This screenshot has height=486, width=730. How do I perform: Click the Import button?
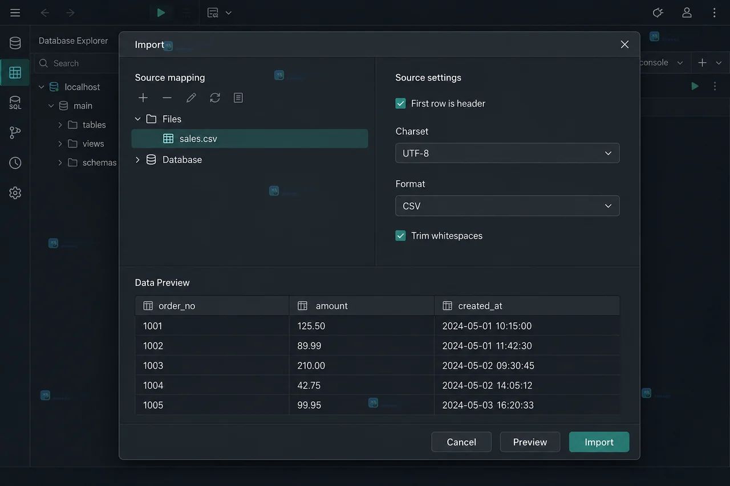click(599, 442)
